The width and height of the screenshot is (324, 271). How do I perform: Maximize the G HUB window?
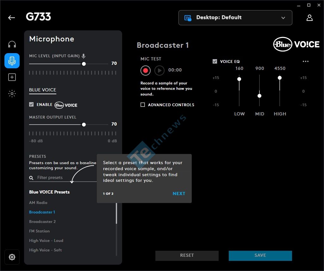309,5
